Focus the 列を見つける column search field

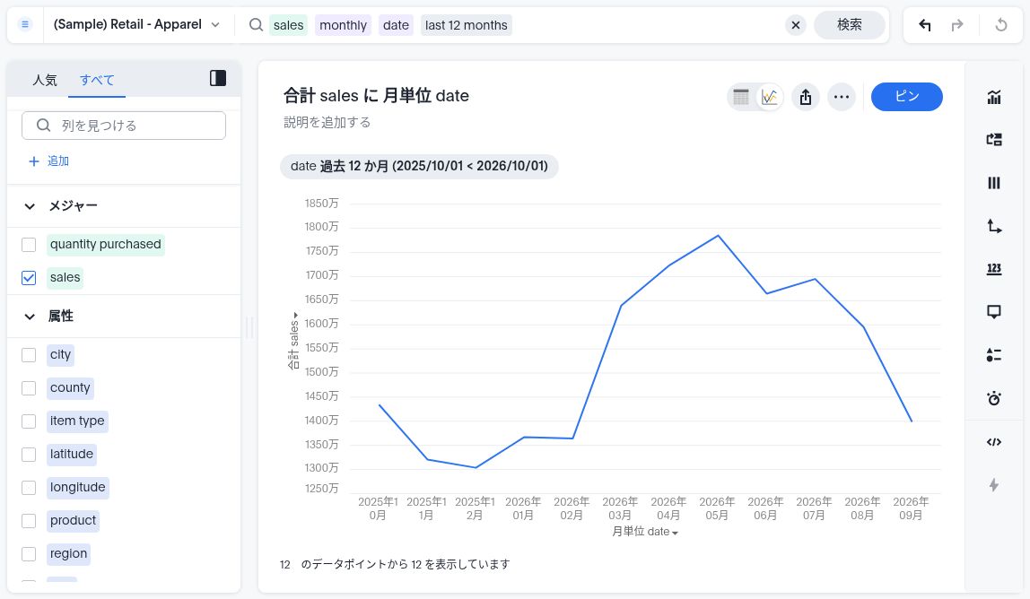click(124, 126)
